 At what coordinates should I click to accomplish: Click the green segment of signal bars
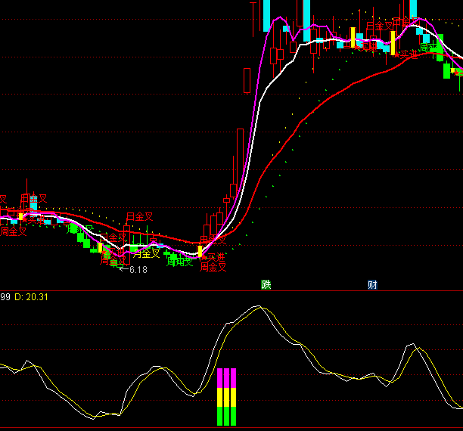227,416
